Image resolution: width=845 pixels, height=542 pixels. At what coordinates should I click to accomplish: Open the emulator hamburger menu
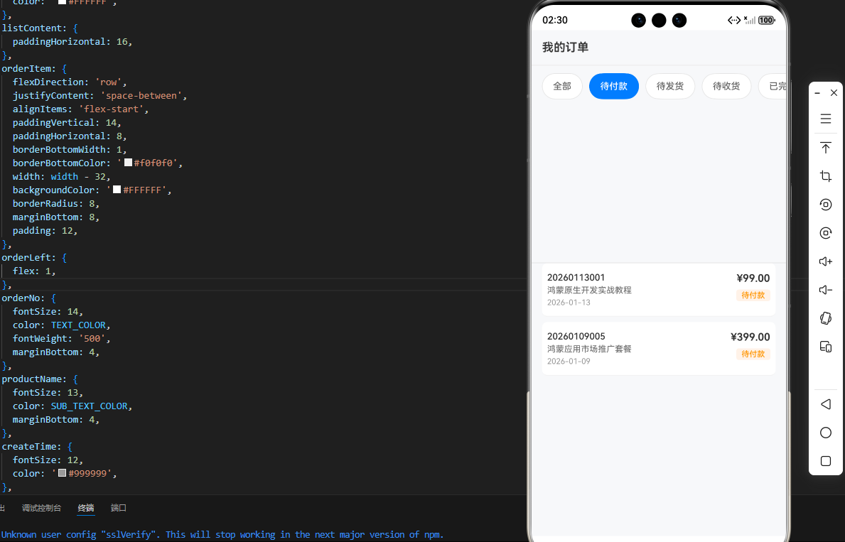point(826,119)
